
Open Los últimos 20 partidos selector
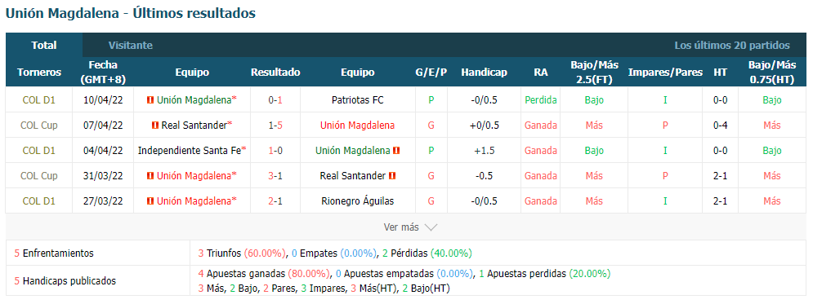pos(732,46)
